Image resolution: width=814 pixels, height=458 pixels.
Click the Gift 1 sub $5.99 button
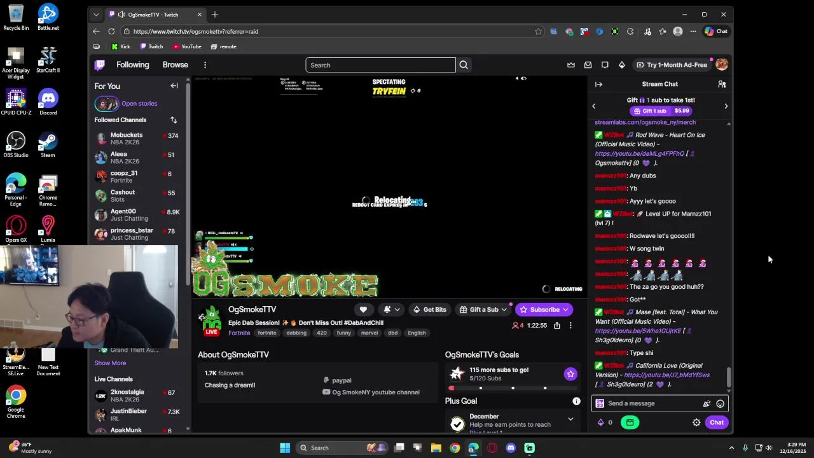pyautogui.click(x=660, y=111)
